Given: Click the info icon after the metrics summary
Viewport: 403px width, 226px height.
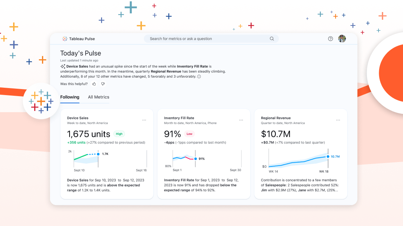Looking at the screenshot, I should click(x=199, y=76).
